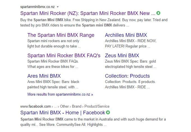
Task: Click green circle icon beside Spartan Mini Rocker title
Action: (158, 13)
